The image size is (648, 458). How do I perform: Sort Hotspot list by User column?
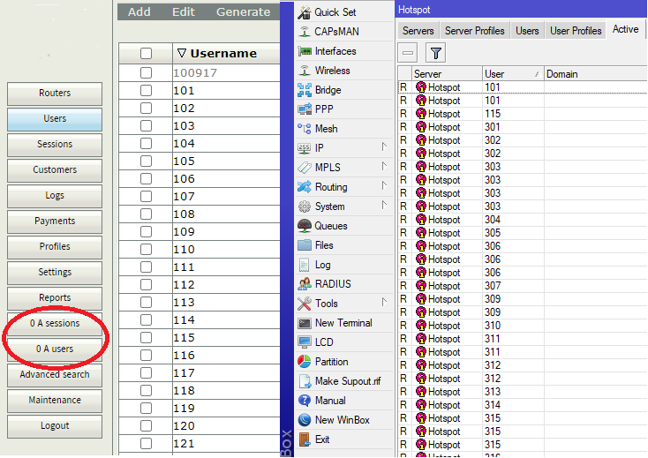[512, 74]
